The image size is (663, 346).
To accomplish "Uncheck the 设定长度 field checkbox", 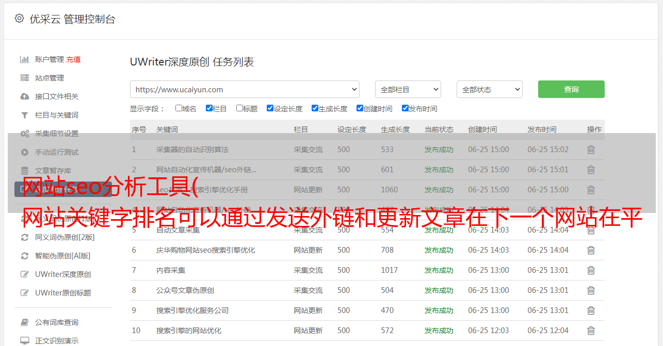I will 270,108.
